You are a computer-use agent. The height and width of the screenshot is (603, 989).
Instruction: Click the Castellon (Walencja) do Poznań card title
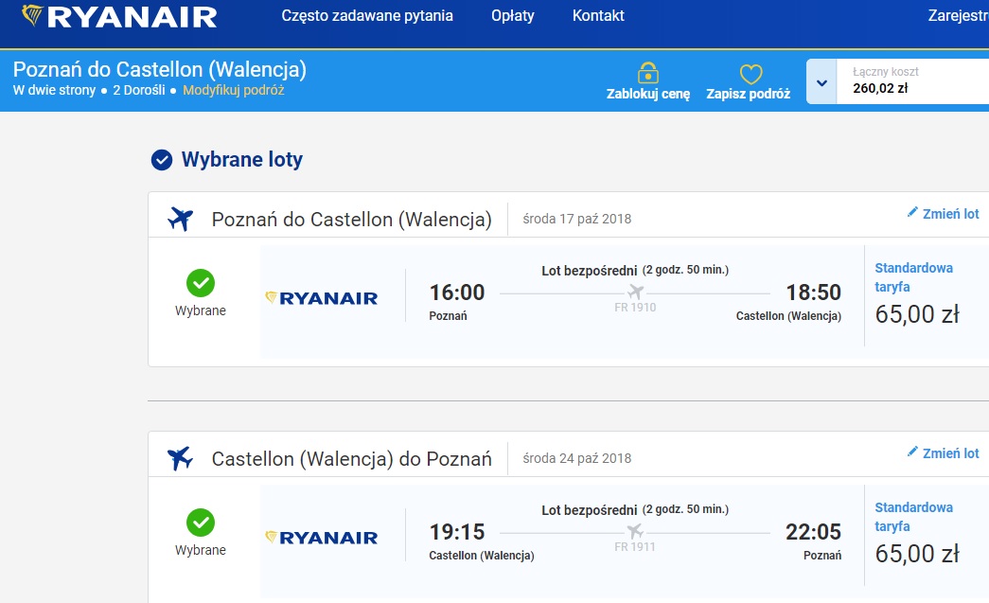(351, 459)
